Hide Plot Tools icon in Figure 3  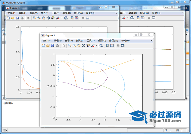[118, 46]
